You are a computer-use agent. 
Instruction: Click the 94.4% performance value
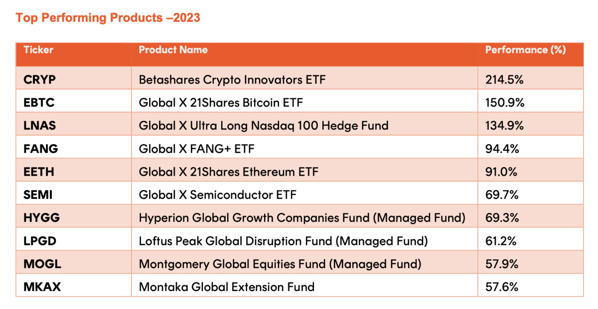coord(502,148)
